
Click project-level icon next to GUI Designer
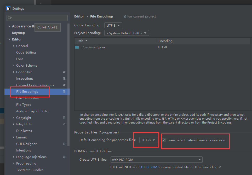pyautogui.click(x=64, y=144)
